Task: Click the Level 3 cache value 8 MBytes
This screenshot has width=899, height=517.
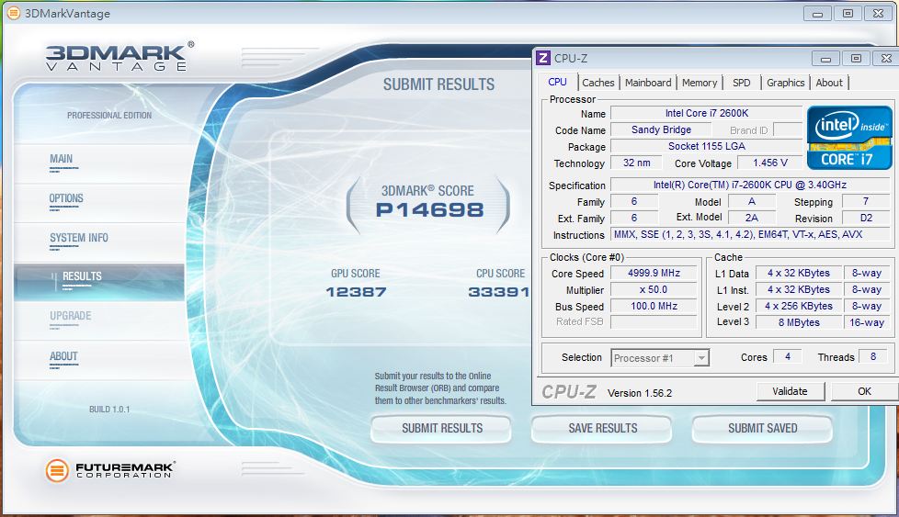Action: coord(799,322)
